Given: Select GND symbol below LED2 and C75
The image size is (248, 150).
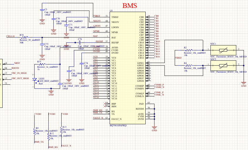Looking at the screenshot, I should pyautogui.click(x=51, y=93).
